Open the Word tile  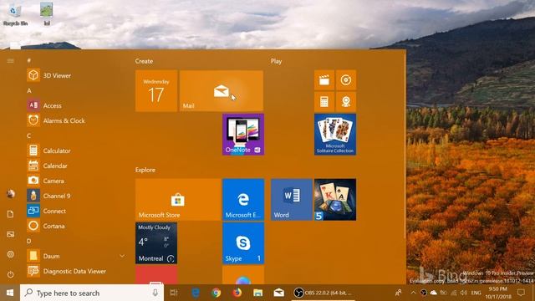tap(292, 200)
